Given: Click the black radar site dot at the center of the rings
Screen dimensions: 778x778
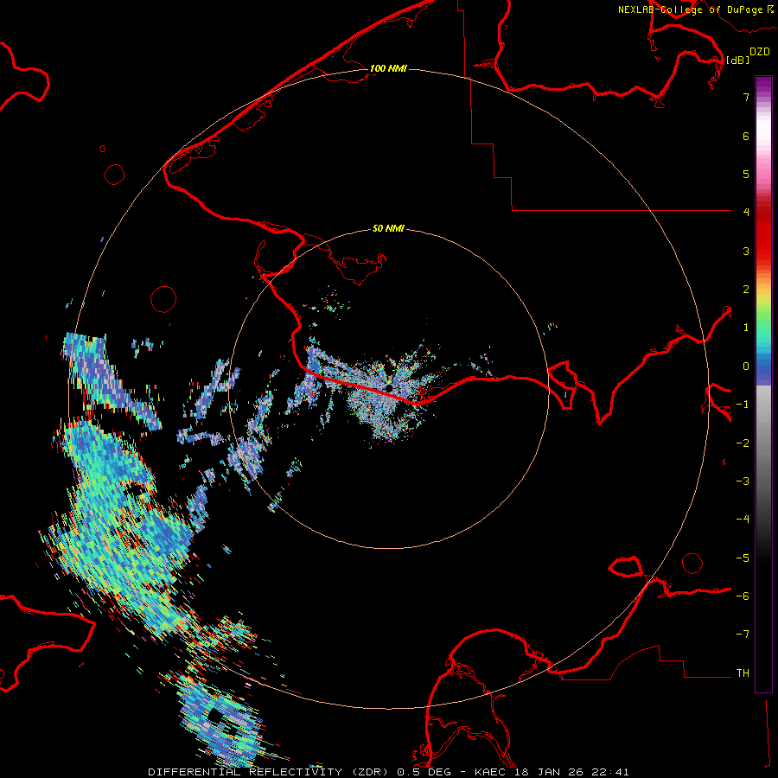Looking at the screenshot, I should point(388,387).
